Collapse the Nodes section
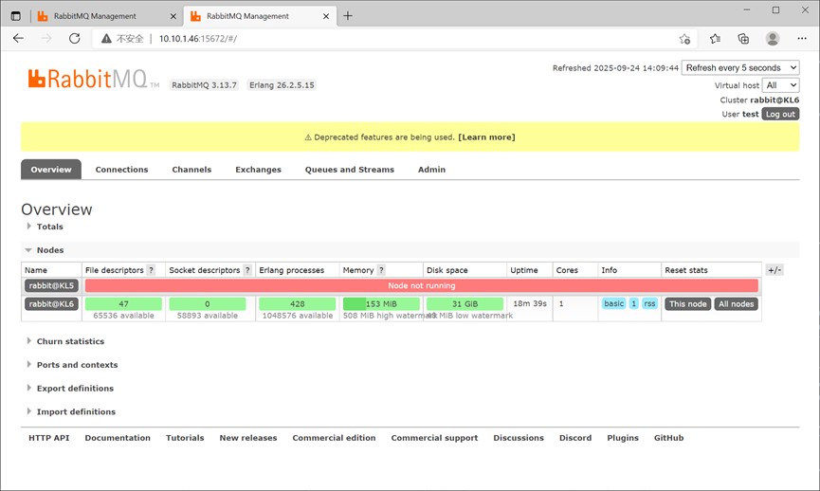The height and width of the screenshot is (491, 820). pos(49,250)
